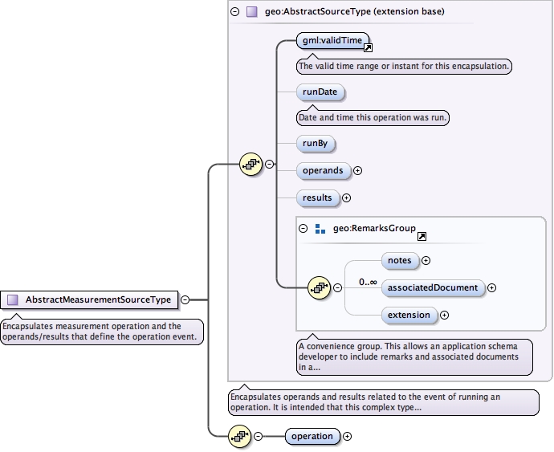
Task: Expand the associatedDocument element
Action: [492, 287]
